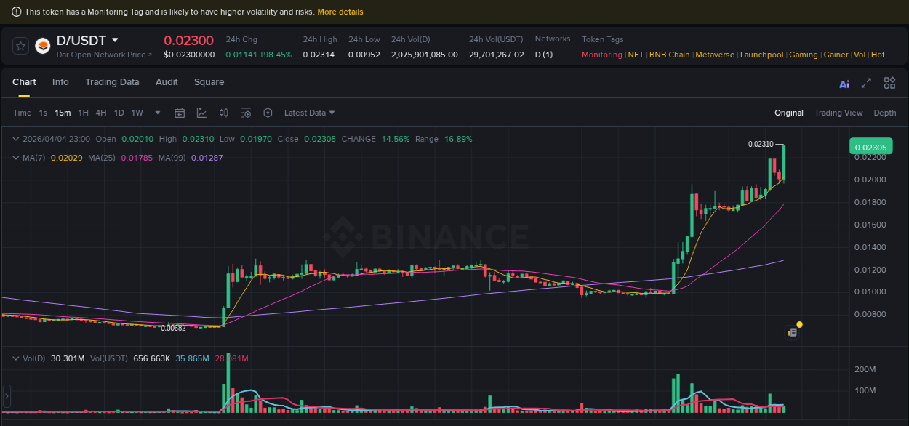
Task: Favorite D/USDT with the star icon
Action: click(20, 45)
